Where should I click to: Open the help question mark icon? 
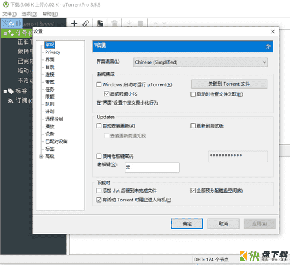268,47
